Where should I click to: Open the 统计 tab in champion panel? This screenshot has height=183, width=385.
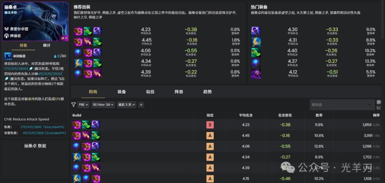click(47, 45)
